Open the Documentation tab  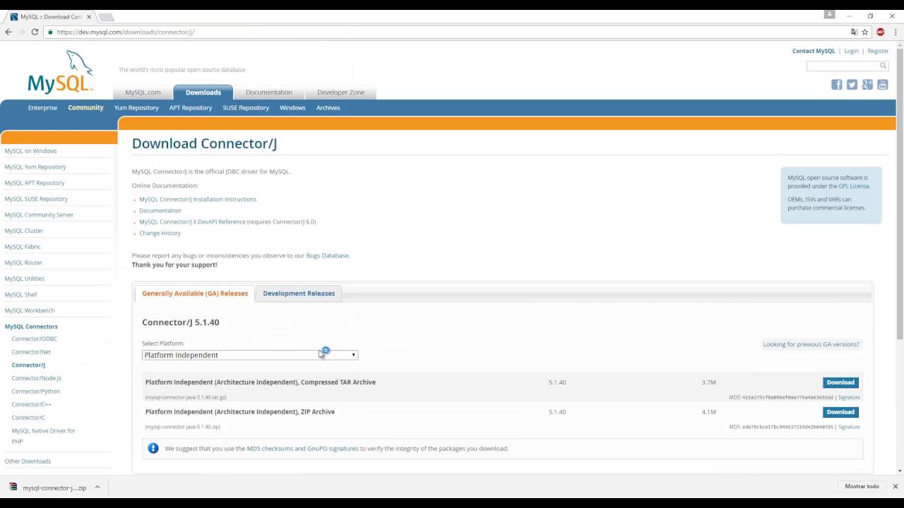pos(268,92)
